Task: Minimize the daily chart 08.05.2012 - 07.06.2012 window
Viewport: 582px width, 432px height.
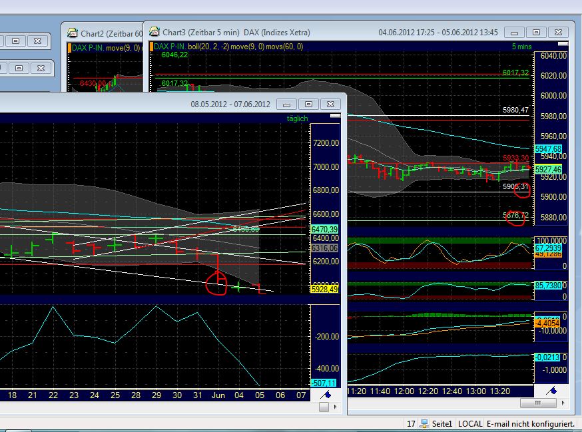Action: coord(286,105)
